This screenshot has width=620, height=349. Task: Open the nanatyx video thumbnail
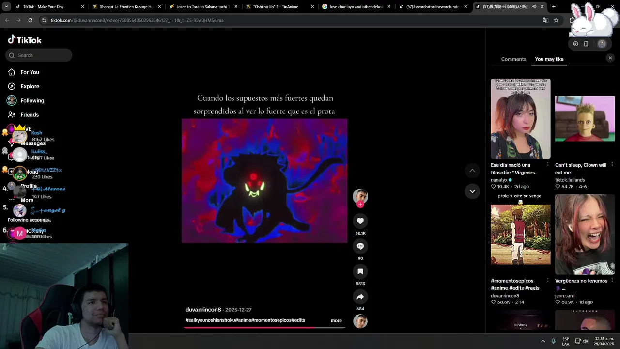(x=520, y=119)
